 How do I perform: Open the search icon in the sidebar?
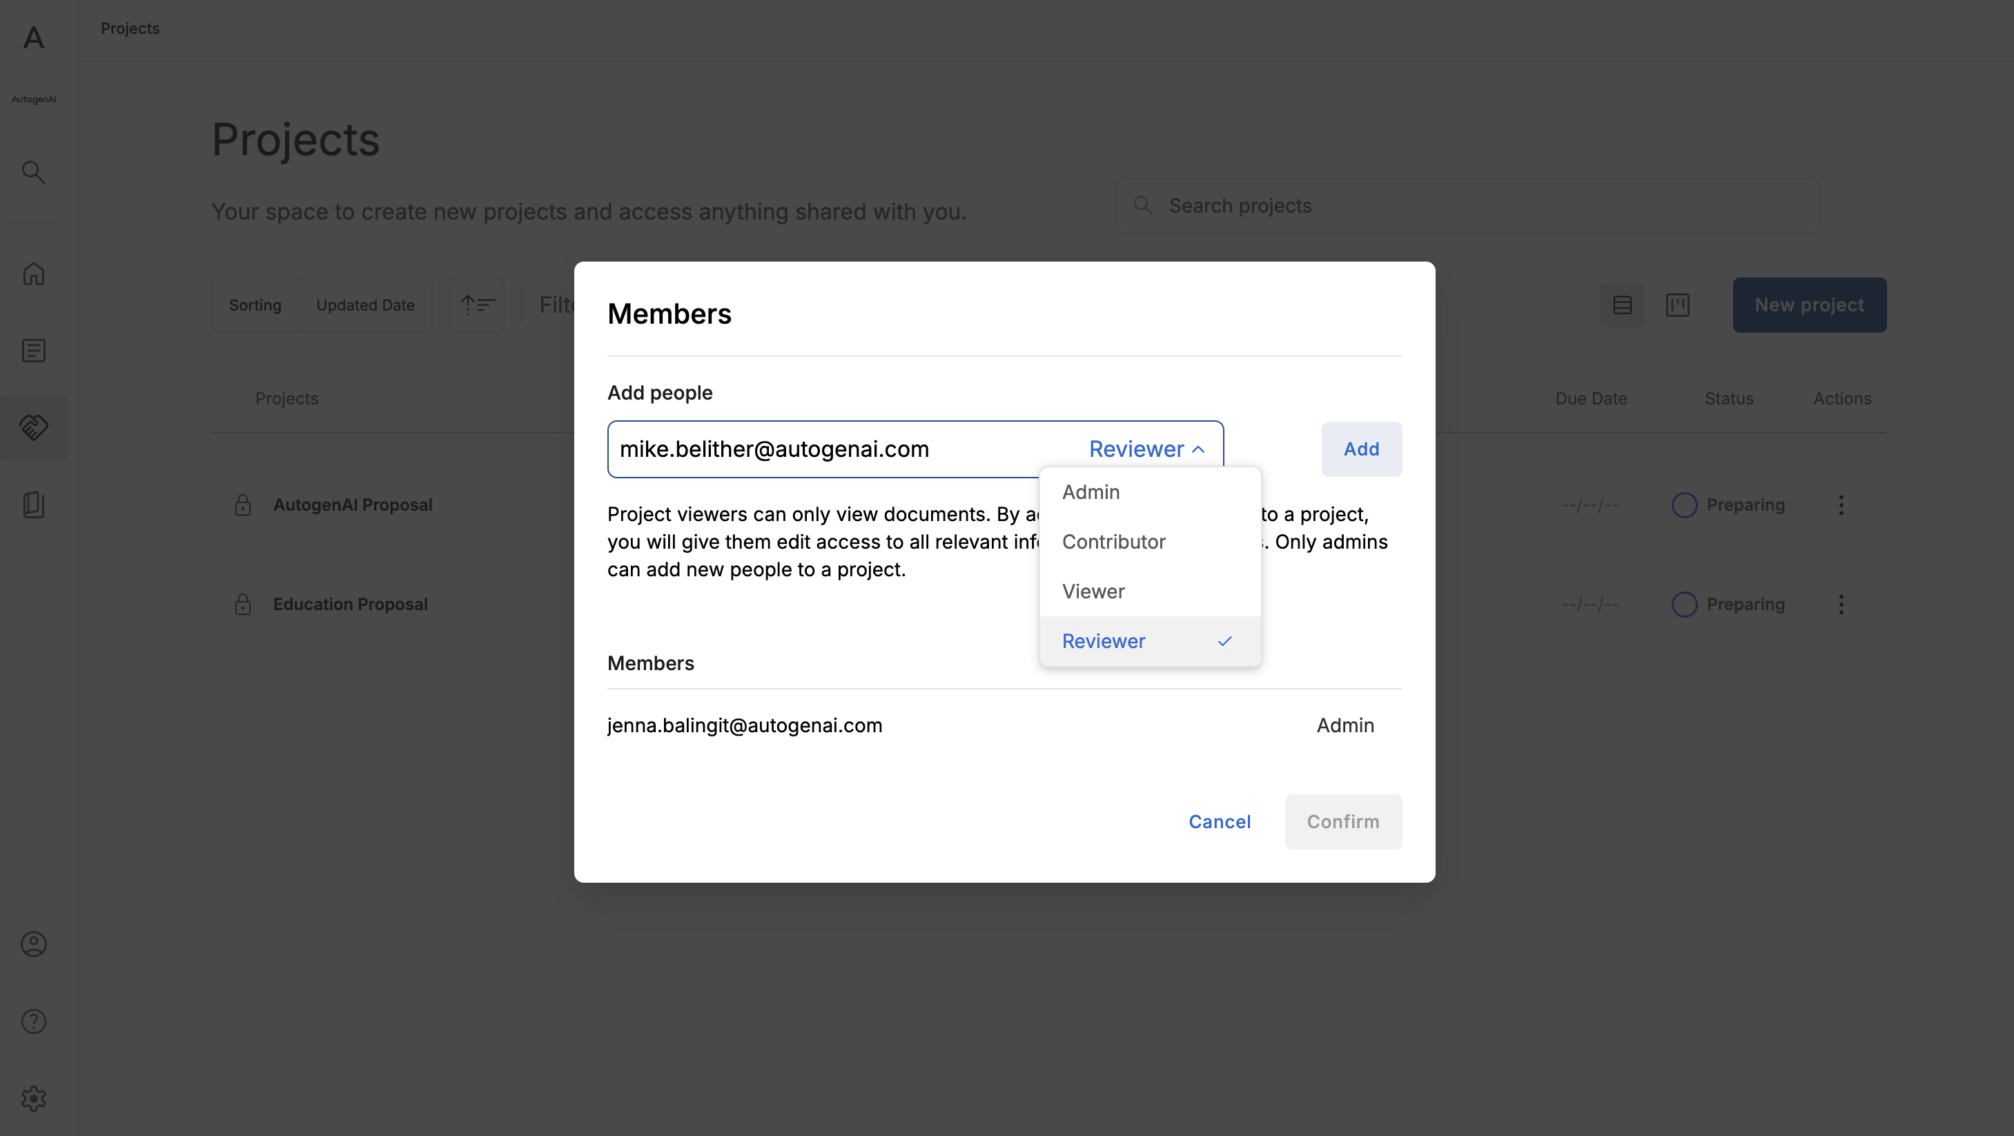(x=34, y=172)
